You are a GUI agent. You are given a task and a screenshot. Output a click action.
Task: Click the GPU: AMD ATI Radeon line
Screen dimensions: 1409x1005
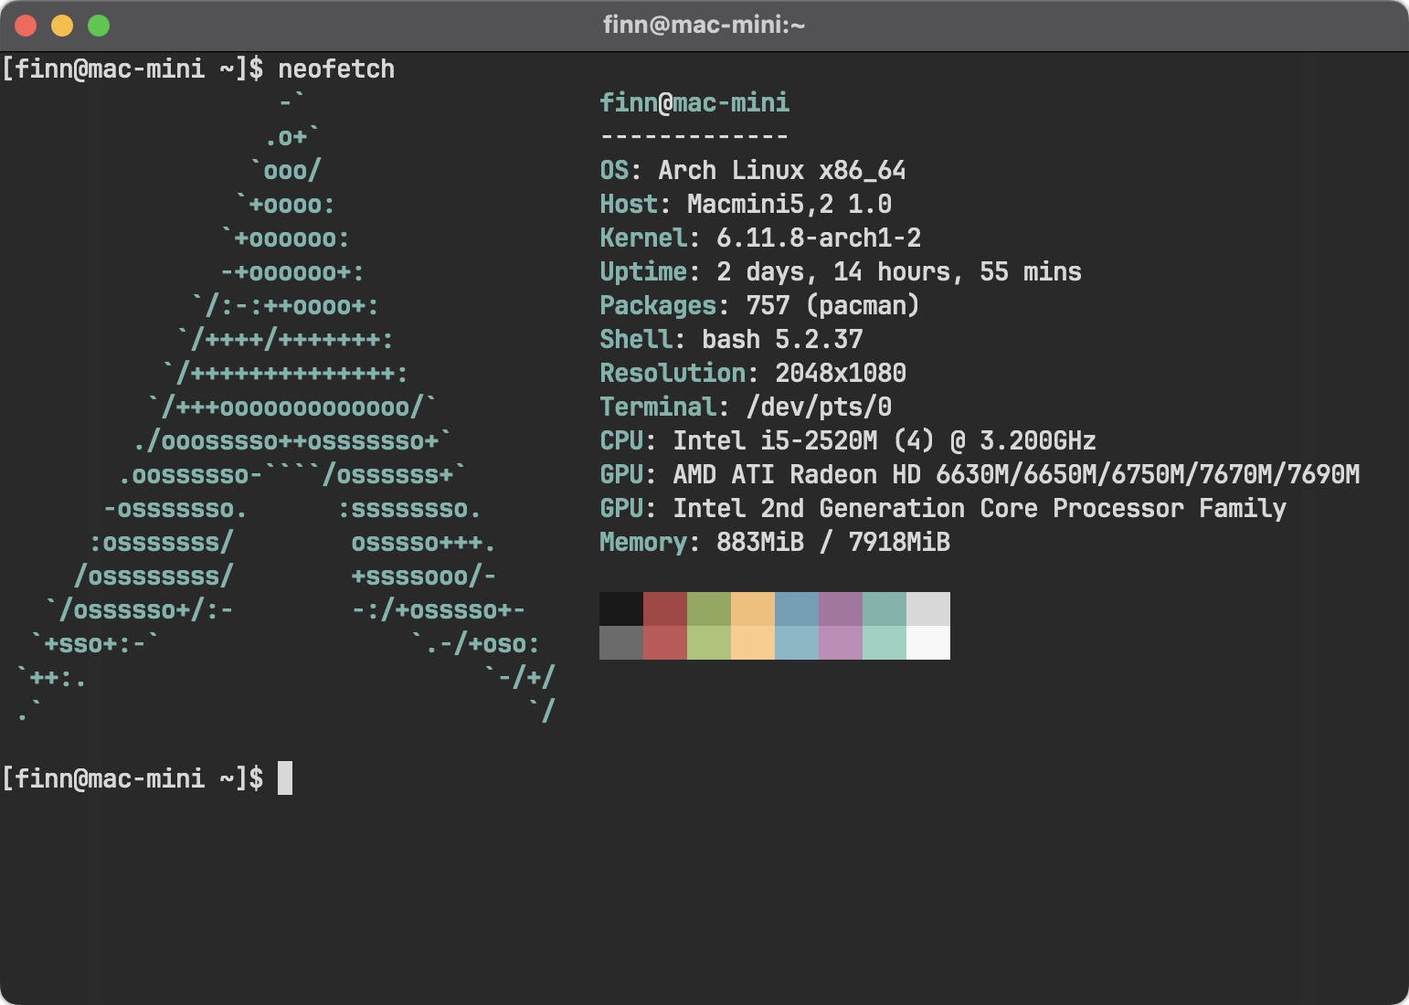[980, 475]
